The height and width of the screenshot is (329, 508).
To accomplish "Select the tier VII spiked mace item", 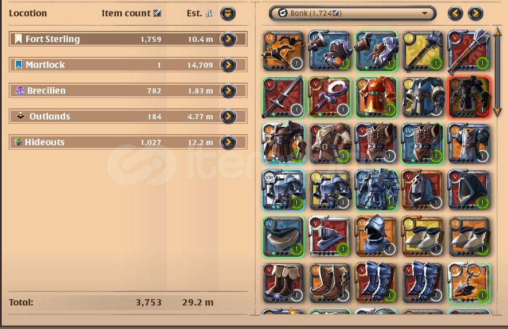I will (x=422, y=51).
